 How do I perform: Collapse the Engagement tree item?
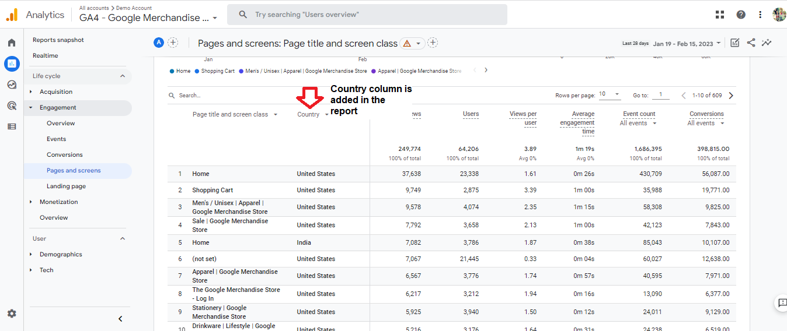click(x=31, y=107)
